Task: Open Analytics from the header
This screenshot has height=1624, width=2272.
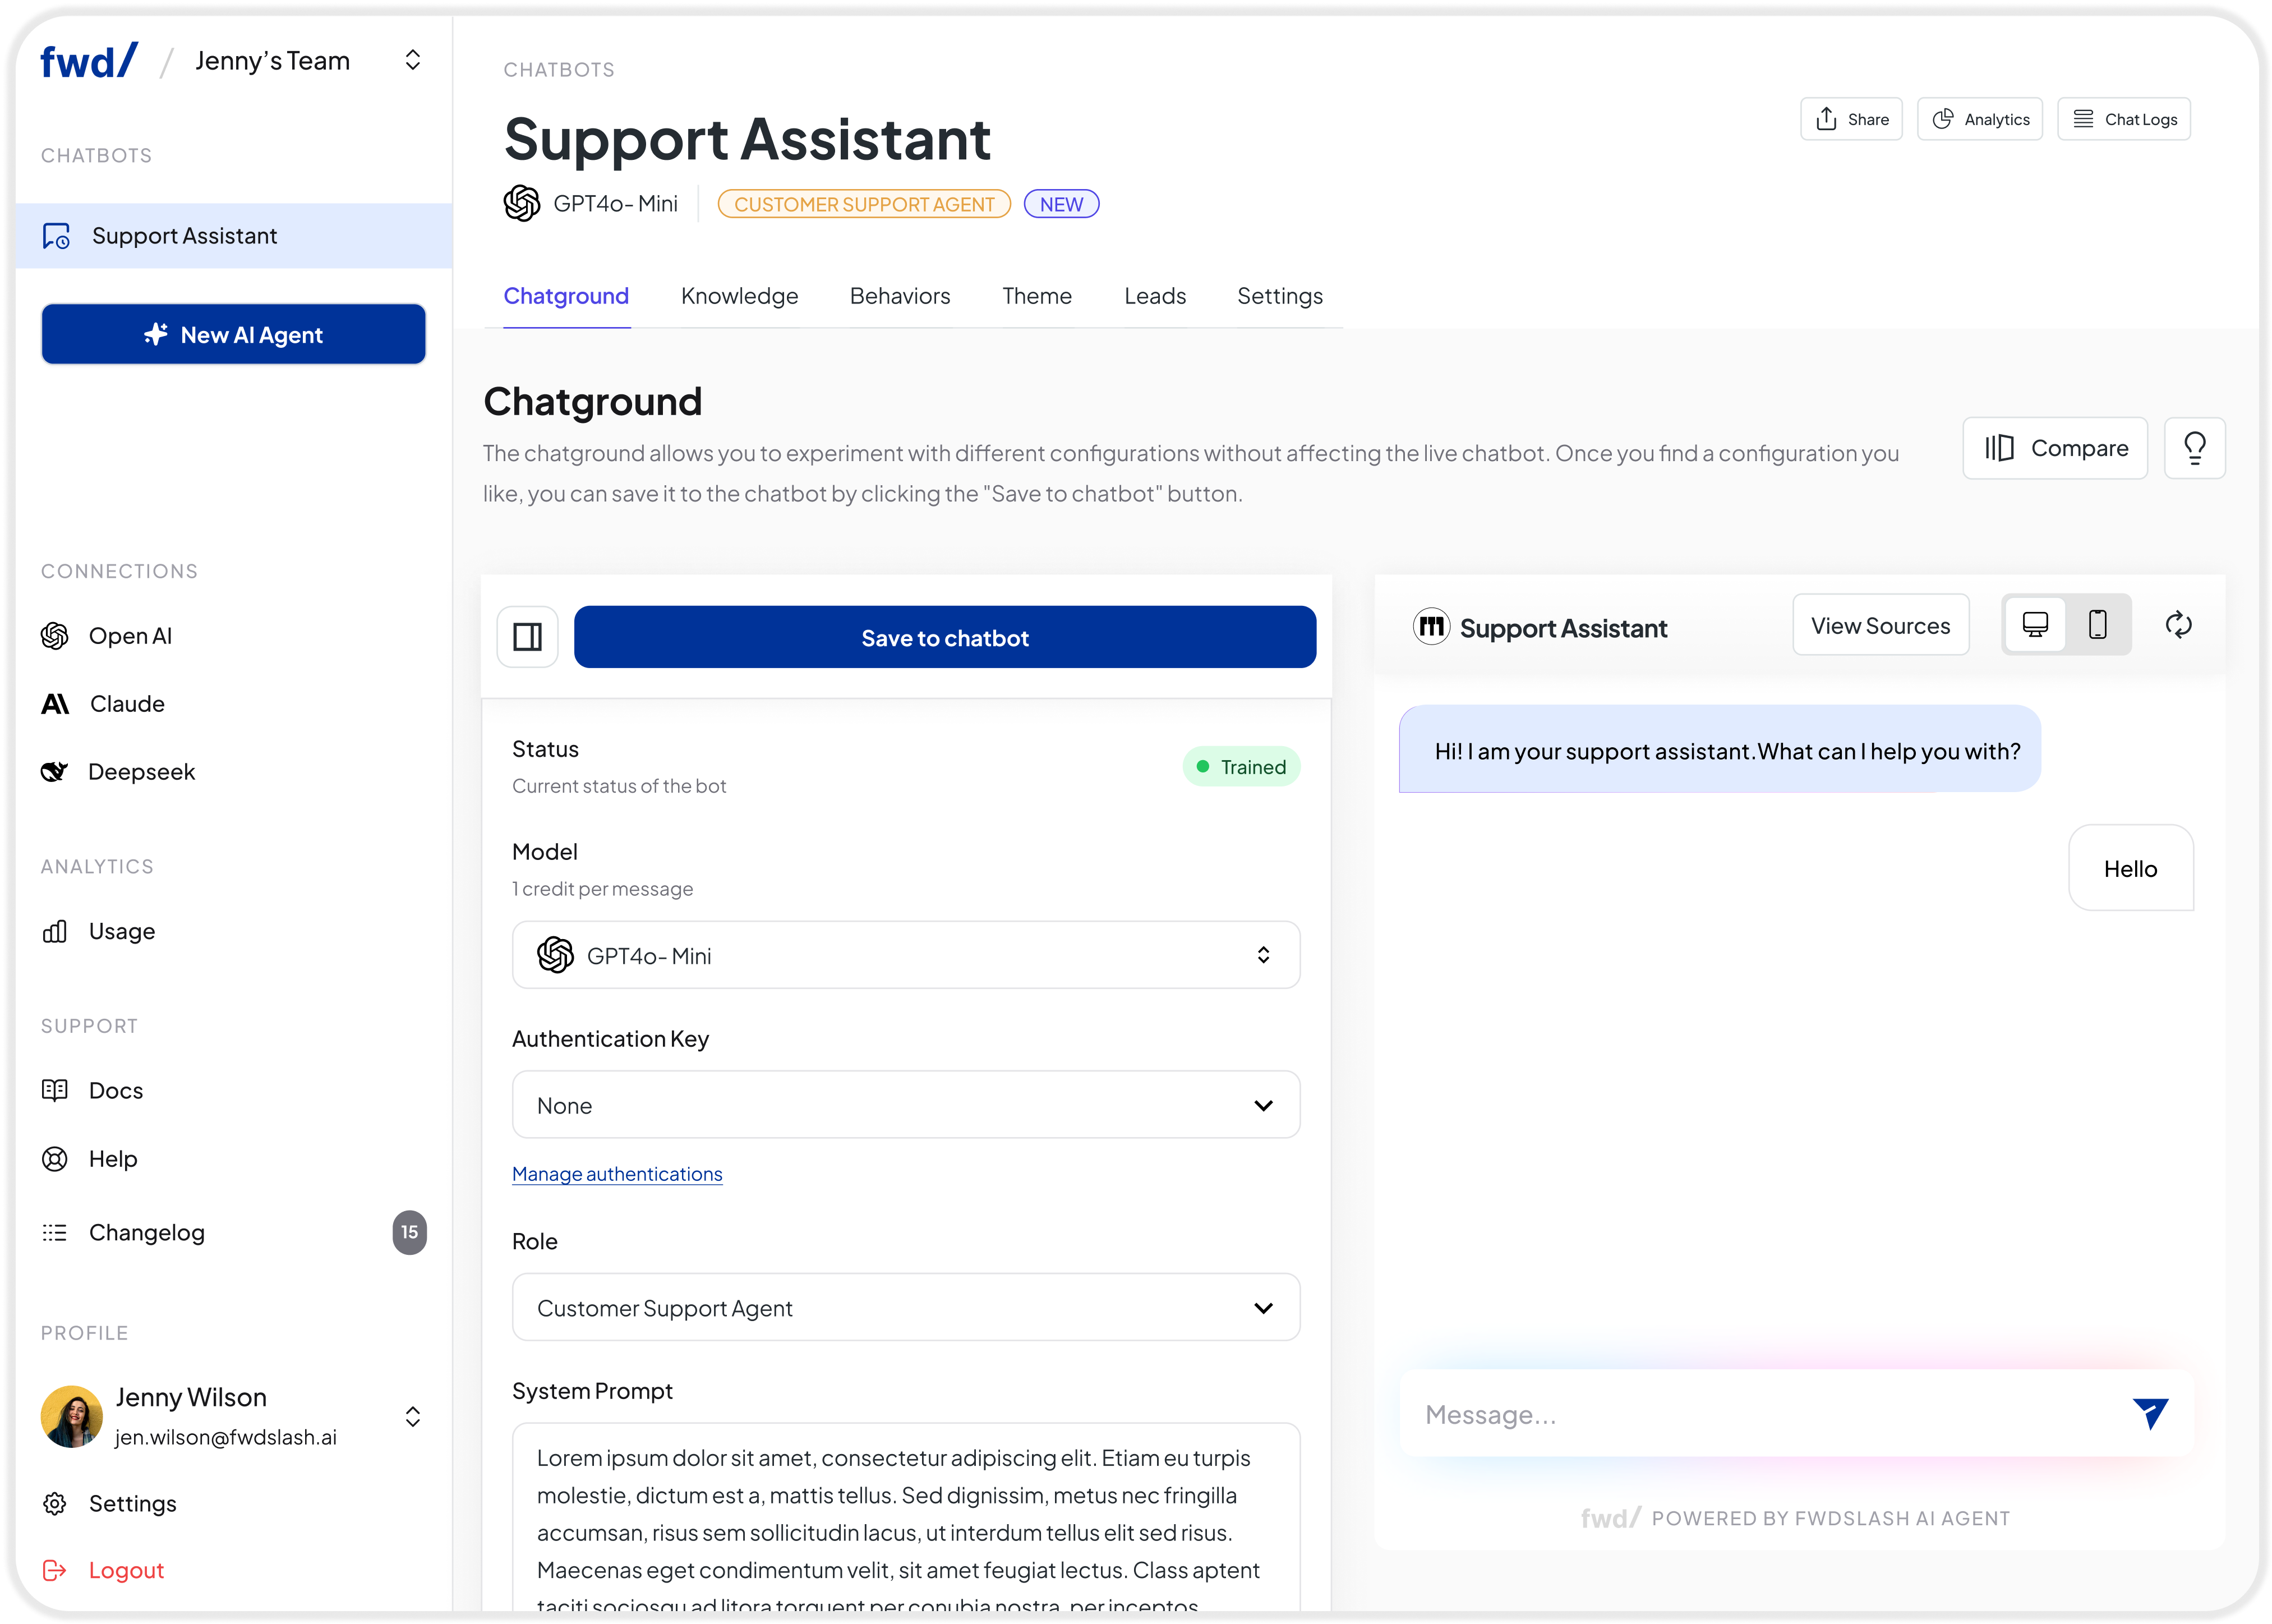Action: click(x=1979, y=119)
